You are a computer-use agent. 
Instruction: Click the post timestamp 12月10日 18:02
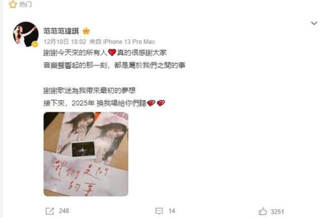point(65,42)
